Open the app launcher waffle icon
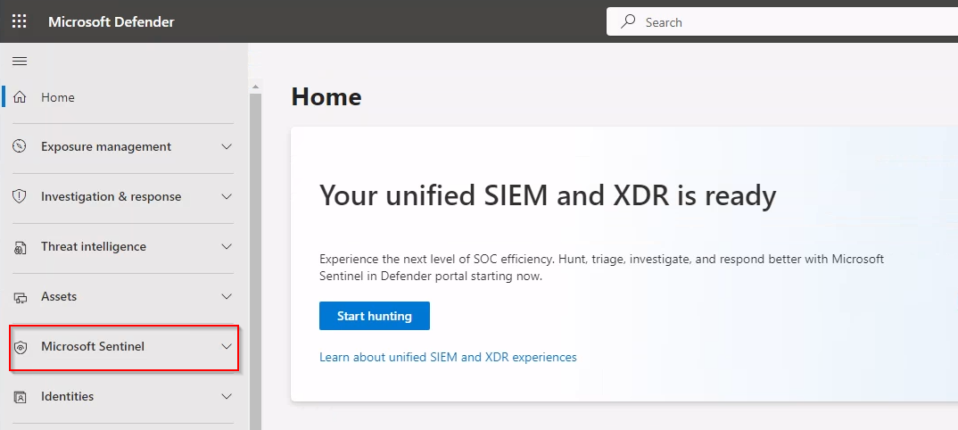 (x=20, y=22)
